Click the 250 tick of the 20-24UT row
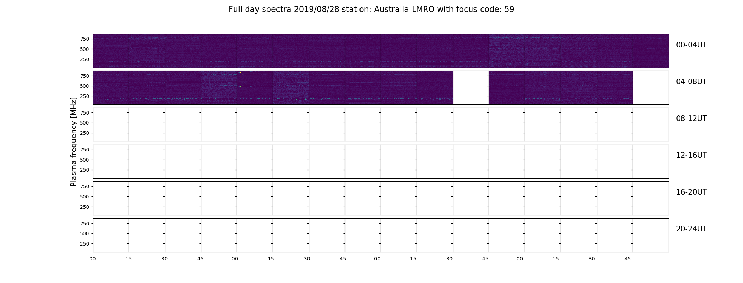 (85, 244)
